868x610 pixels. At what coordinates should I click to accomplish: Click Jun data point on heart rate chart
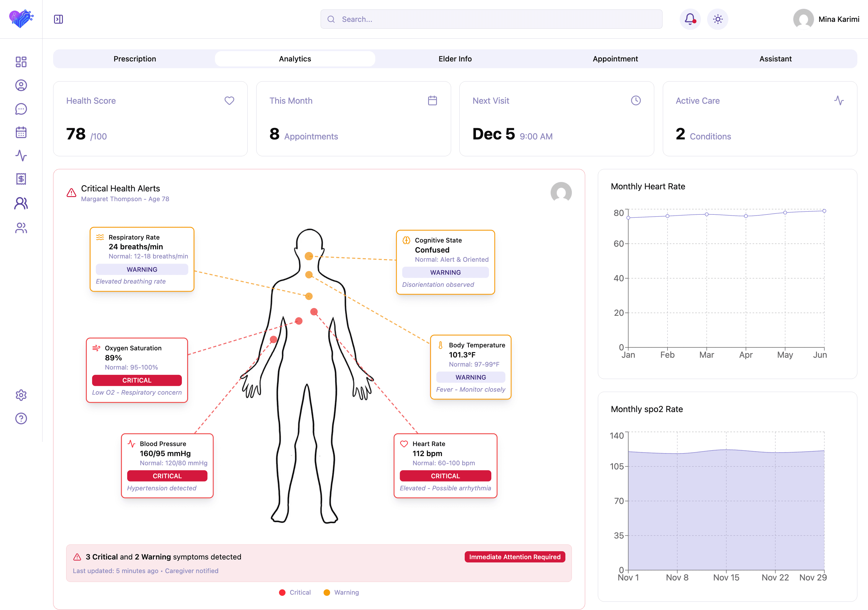824,211
